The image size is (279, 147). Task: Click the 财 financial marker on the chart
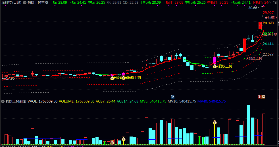pyautogui.click(x=172, y=97)
